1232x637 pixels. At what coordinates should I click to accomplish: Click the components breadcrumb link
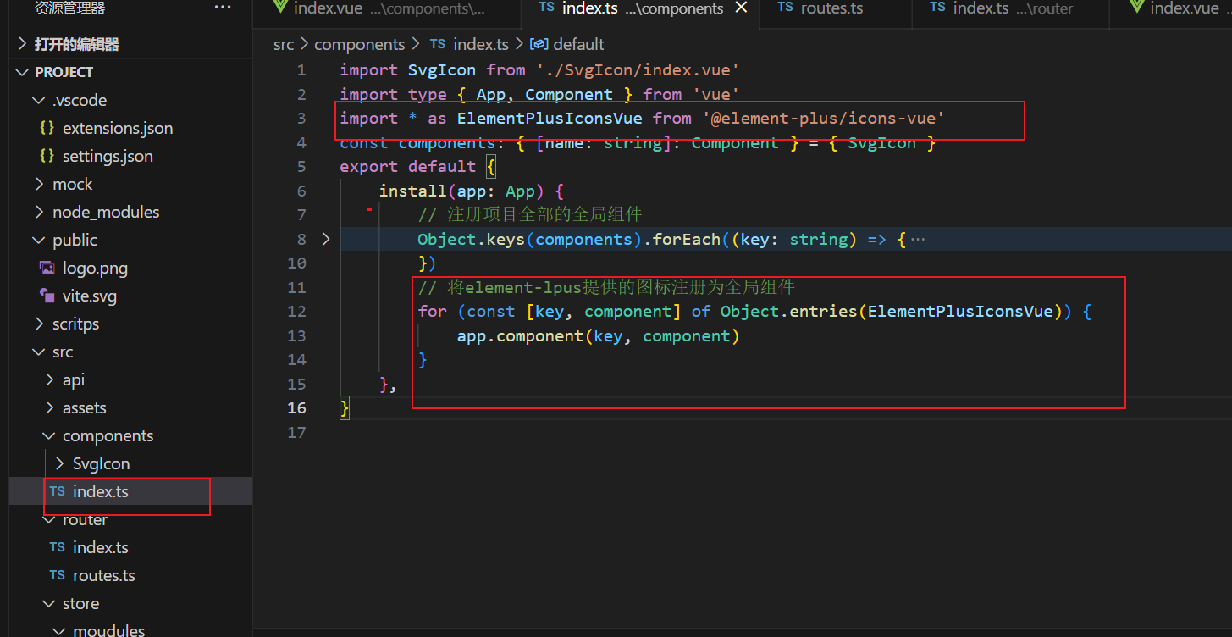359,44
